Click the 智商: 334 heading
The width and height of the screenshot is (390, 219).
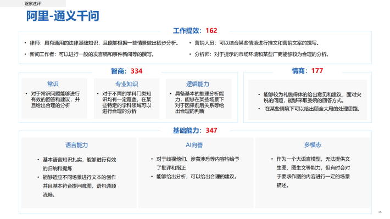pos(126,71)
